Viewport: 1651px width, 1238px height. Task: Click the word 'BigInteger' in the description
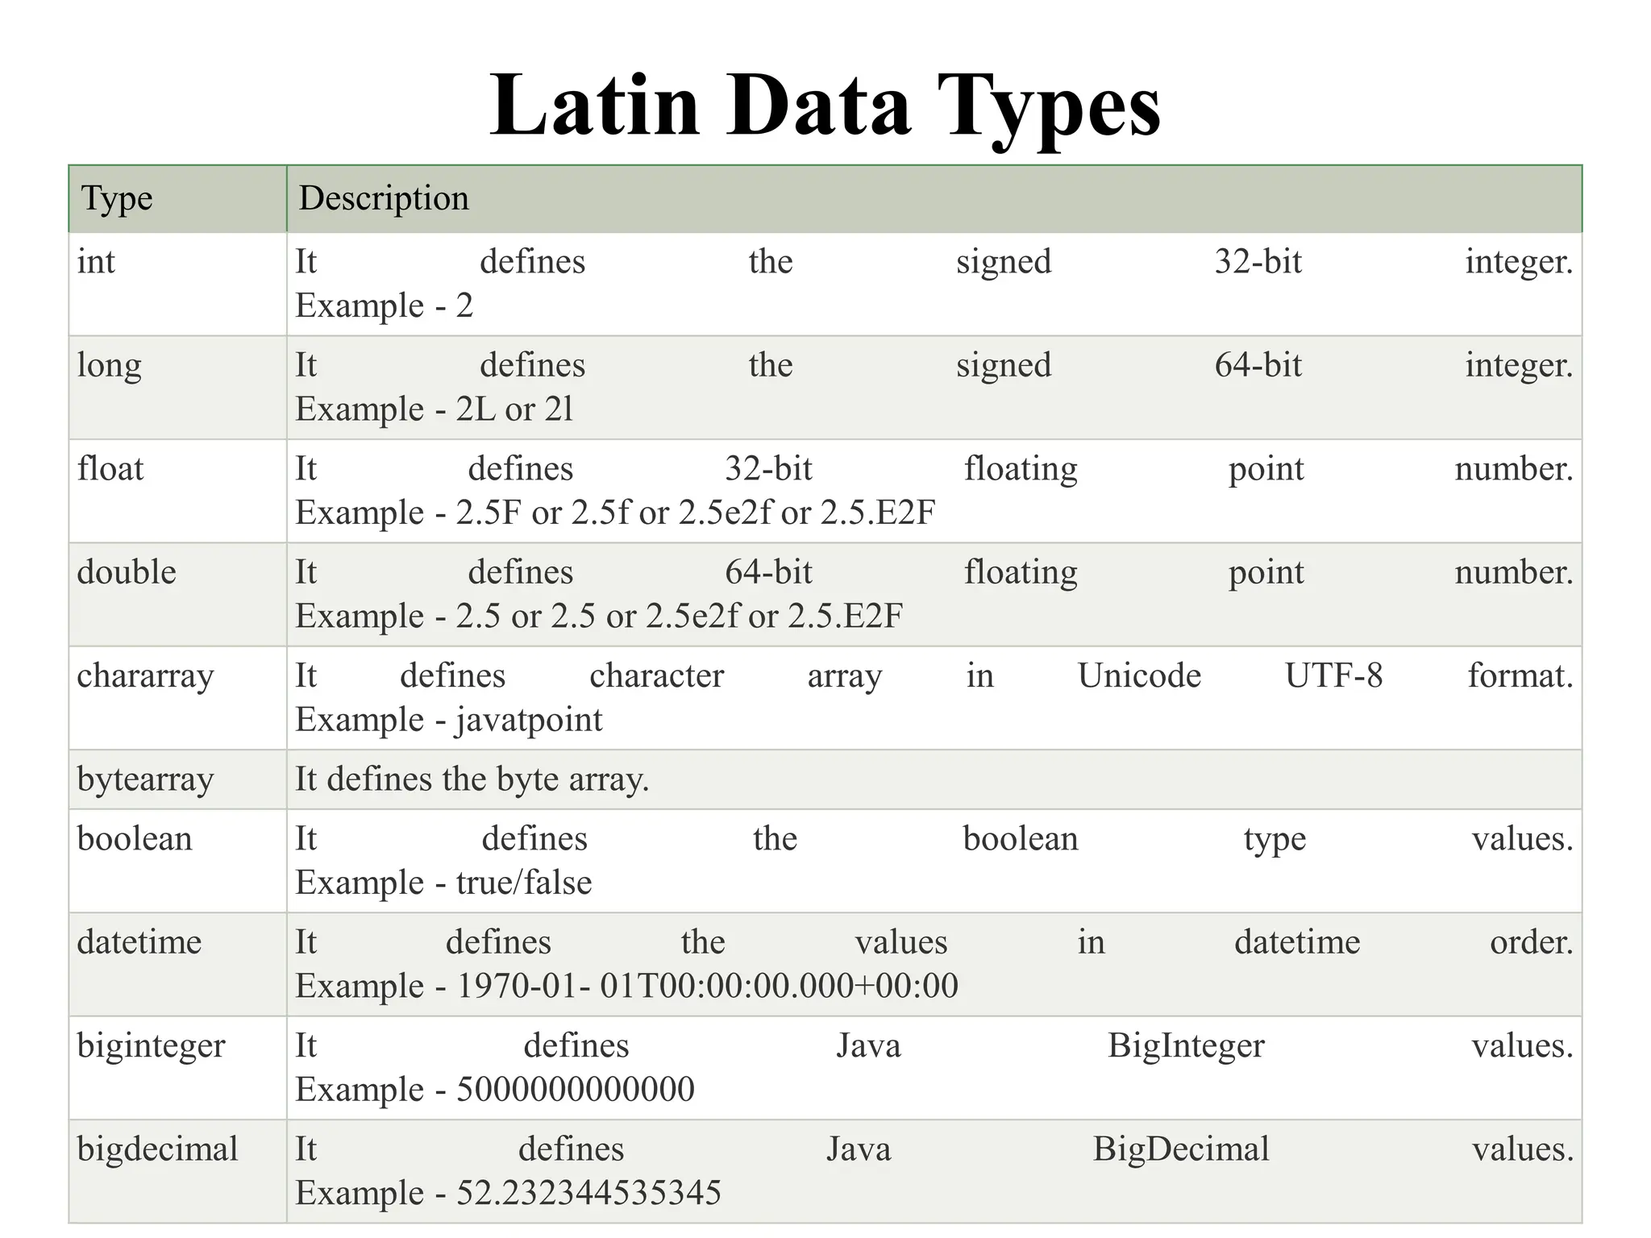(1187, 1046)
